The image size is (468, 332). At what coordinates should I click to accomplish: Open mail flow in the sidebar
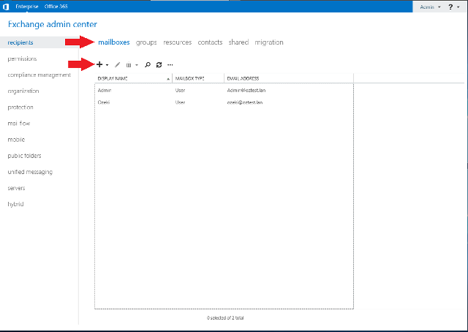click(x=19, y=124)
